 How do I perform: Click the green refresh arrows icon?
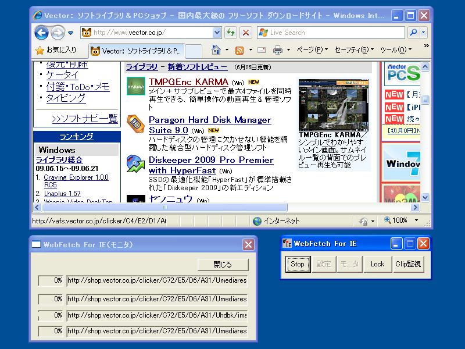(x=230, y=33)
